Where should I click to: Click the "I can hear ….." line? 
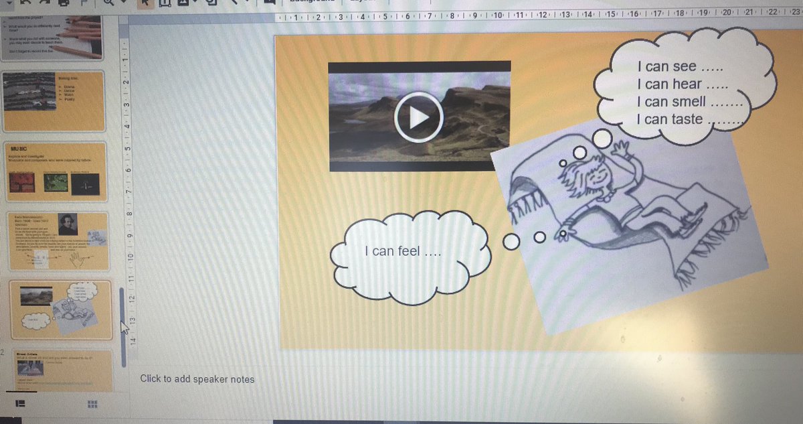point(683,84)
